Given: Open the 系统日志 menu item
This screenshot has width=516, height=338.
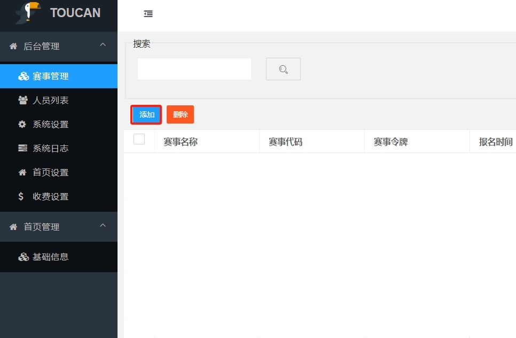Looking at the screenshot, I should pyautogui.click(x=51, y=149).
